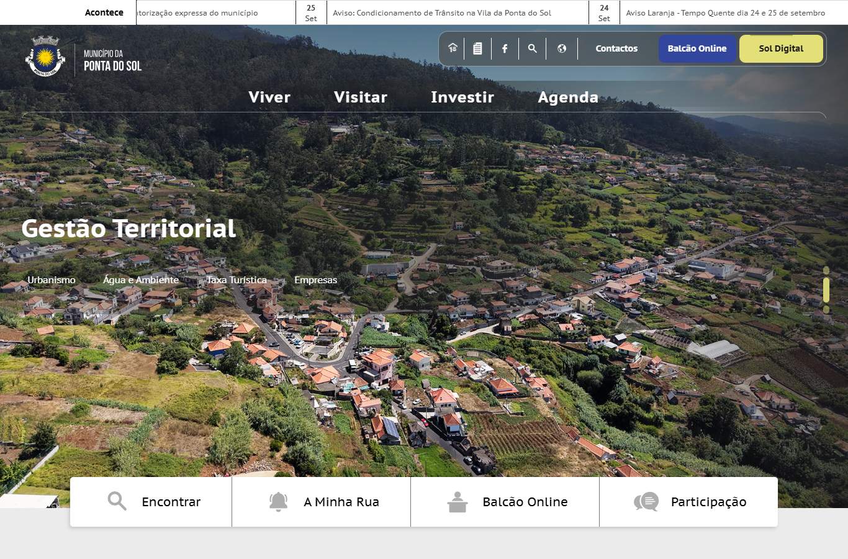Open the Encontrar quick-access card
Image resolution: width=848 pixels, height=559 pixels.
click(151, 502)
